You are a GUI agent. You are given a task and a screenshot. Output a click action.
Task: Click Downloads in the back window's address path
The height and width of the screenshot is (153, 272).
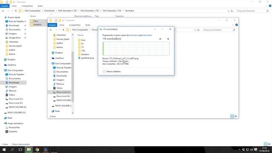point(49,11)
